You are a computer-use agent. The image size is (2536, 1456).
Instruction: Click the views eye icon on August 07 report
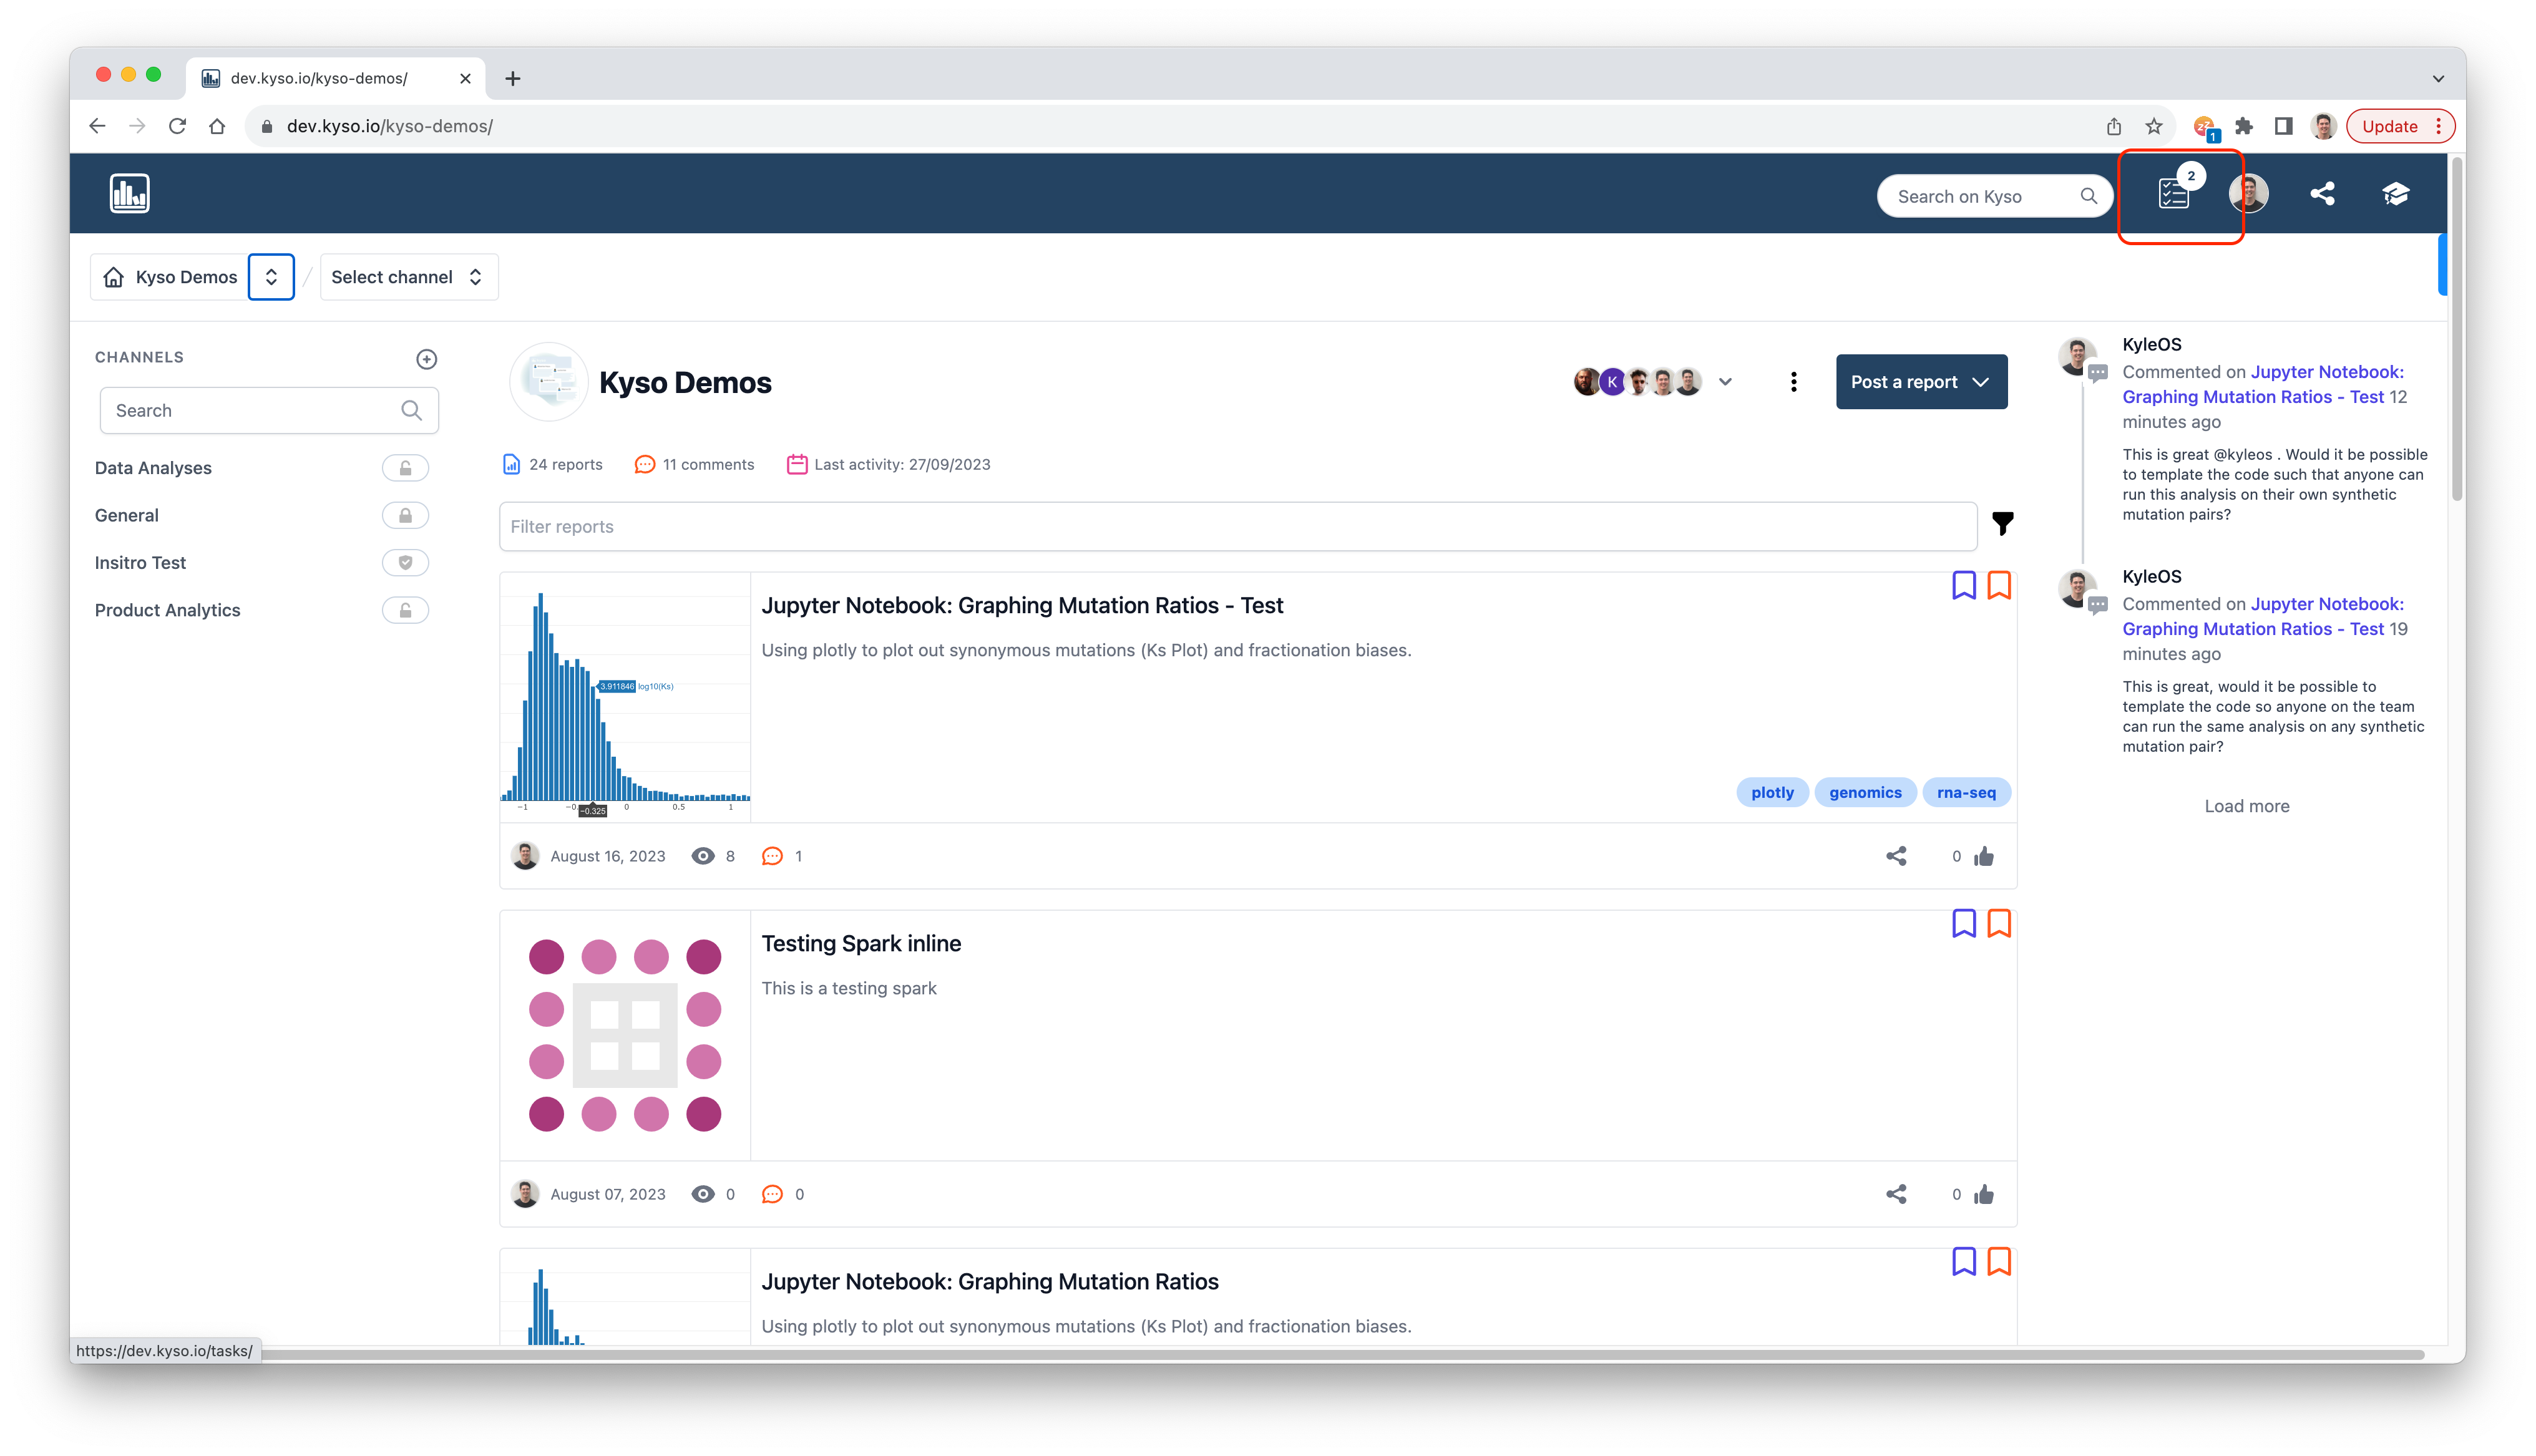[703, 1194]
